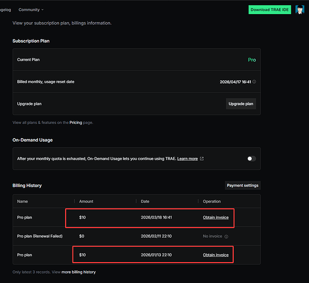
Task: Click the Community chevron arrow
Action: (x=42, y=10)
